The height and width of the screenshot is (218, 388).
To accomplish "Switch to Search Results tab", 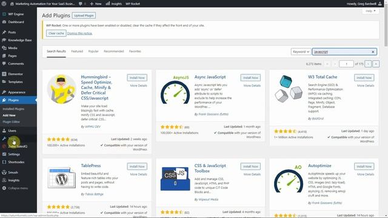I will 56,51.
